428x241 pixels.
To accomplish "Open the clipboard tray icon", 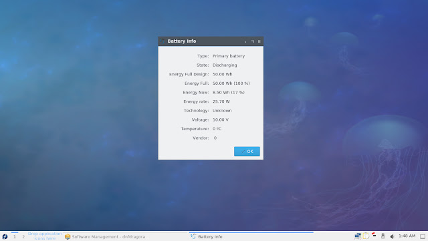I will tap(366, 236).
